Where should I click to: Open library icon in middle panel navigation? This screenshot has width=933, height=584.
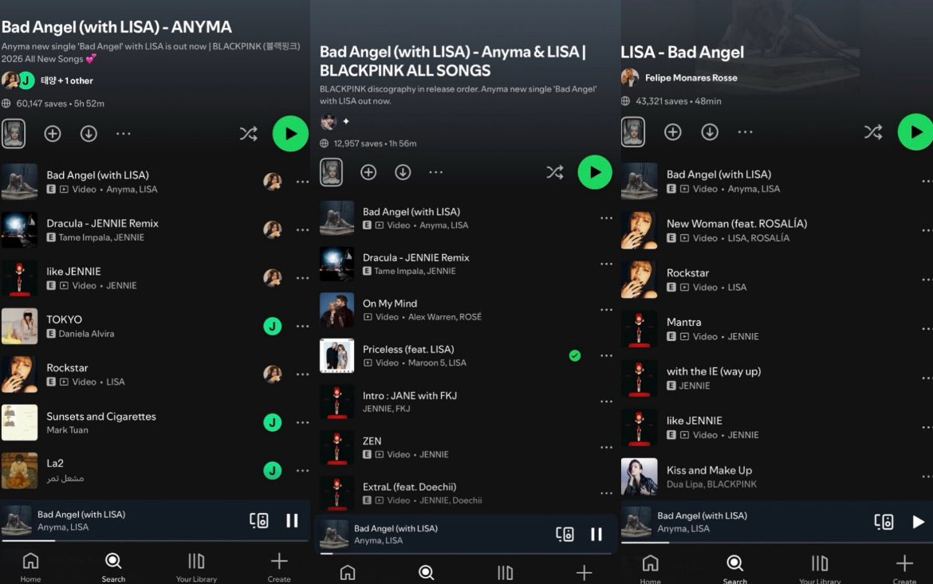tap(506, 573)
